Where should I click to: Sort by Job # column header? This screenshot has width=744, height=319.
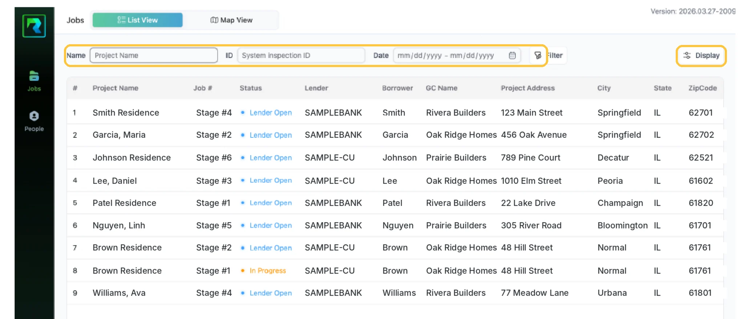click(203, 88)
